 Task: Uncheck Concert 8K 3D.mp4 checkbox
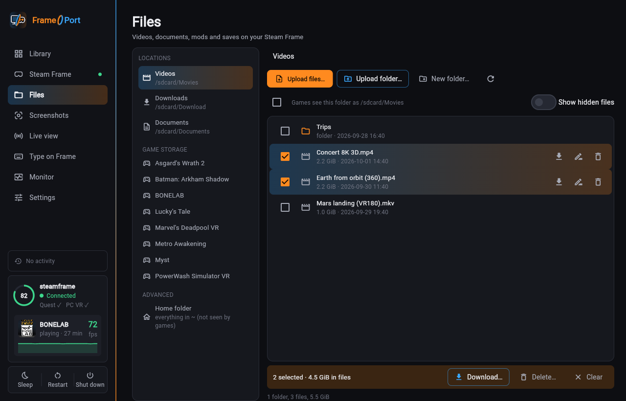[285, 156]
